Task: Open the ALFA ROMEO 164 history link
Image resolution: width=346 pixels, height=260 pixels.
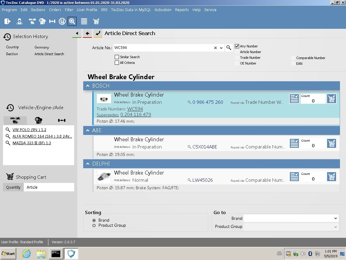Action: point(42,136)
